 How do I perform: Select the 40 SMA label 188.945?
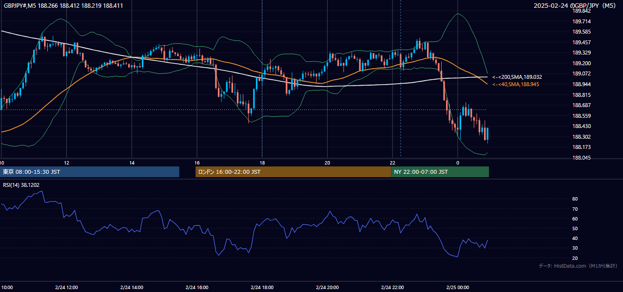516,85
